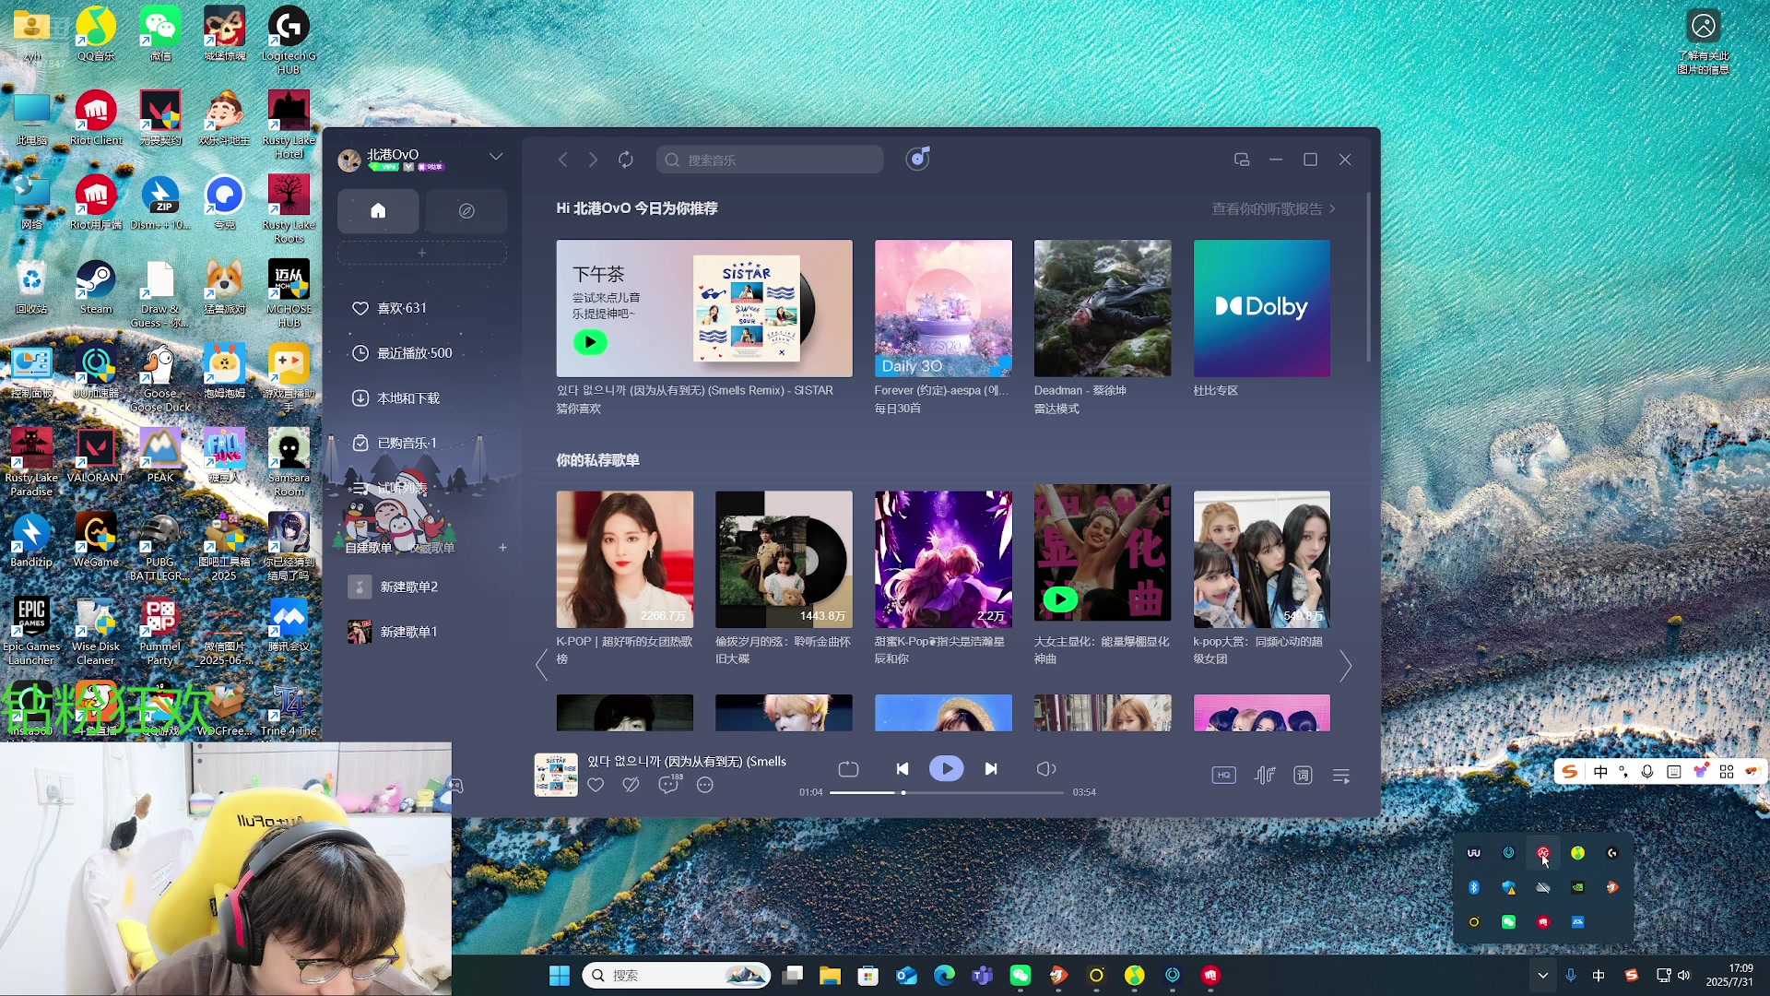The image size is (1770, 996).
Task: Expand the 北港OvO account dropdown arrow
Action: click(496, 156)
